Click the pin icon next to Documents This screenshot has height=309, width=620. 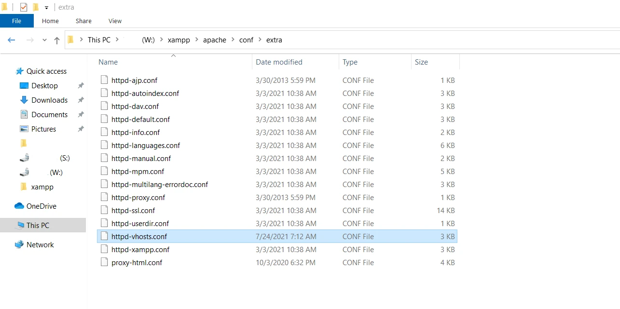(81, 114)
